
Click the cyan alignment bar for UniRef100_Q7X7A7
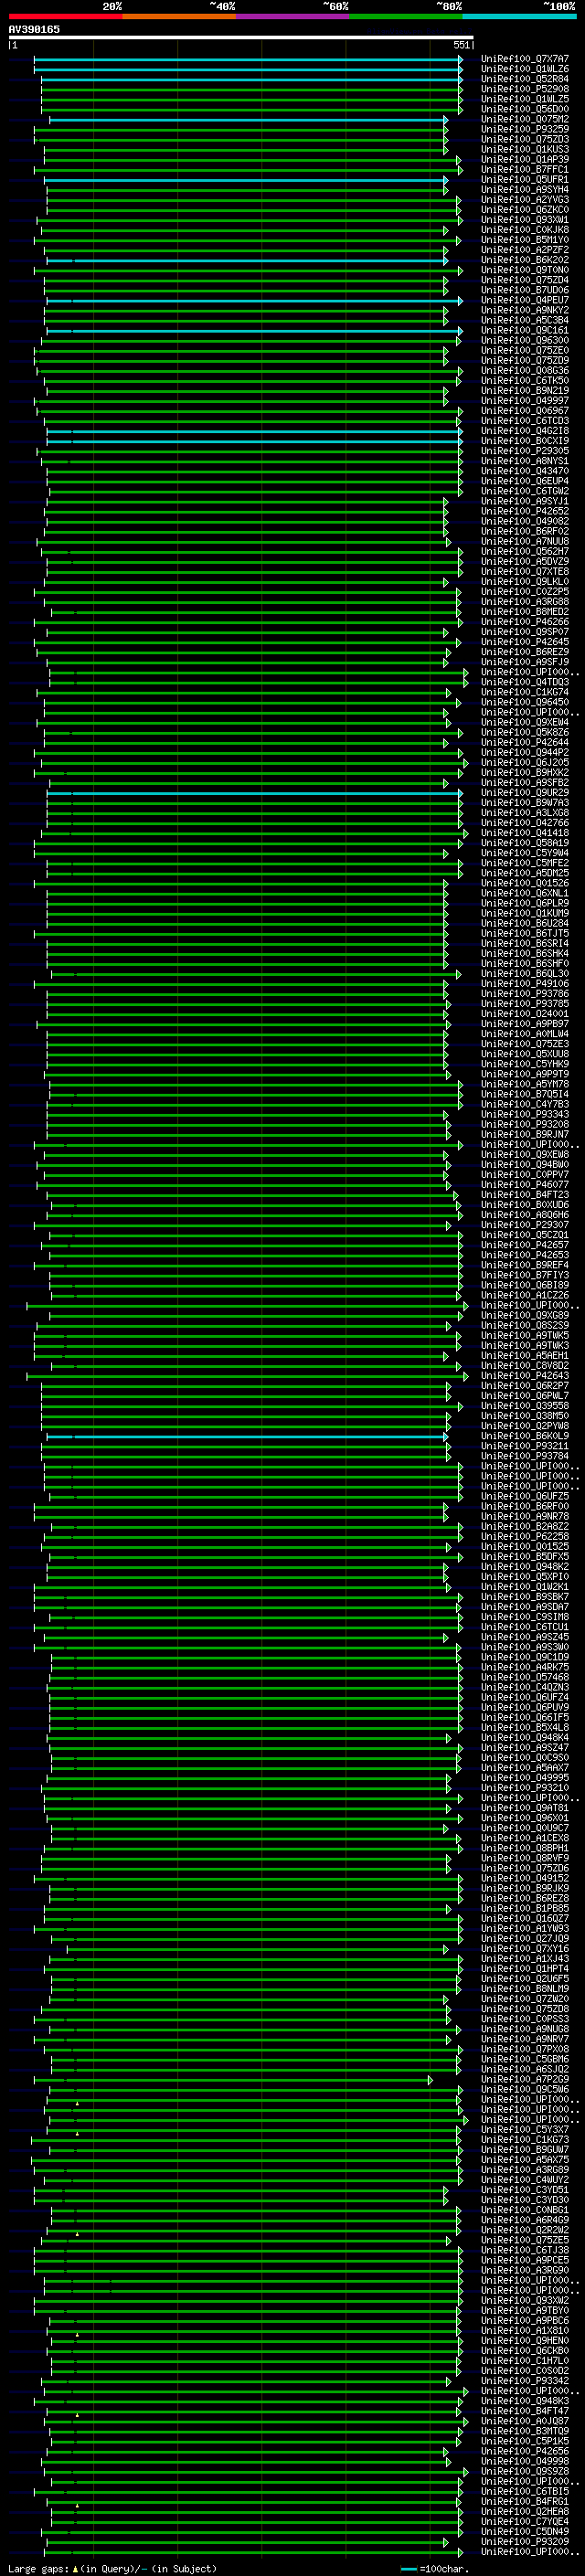(248, 59)
